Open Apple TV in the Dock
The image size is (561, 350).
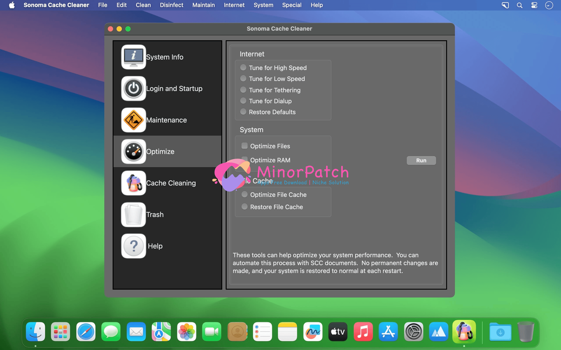(x=338, y=332)
